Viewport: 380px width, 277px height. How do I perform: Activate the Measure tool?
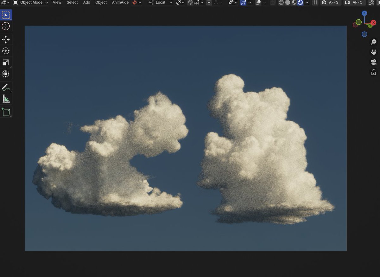pyautogui.click(x=6, y=99)
